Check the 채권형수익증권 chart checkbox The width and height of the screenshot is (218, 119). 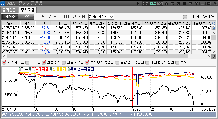click(x=147, y=63)
